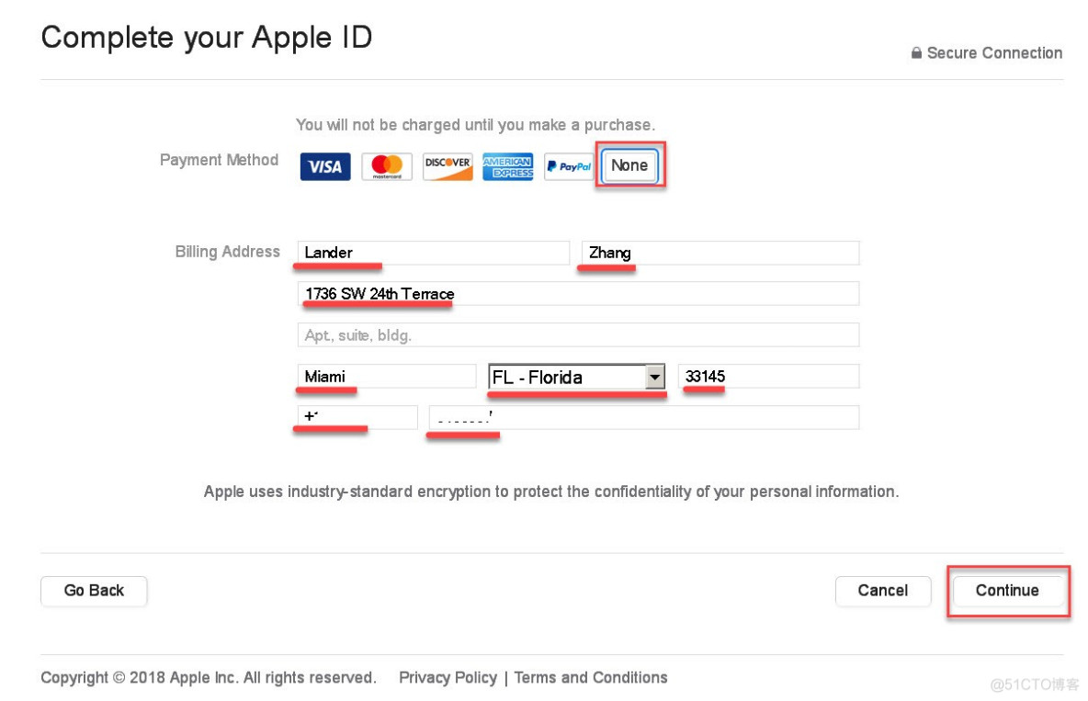
Task: Click the phone area code field
Action: pyautogui.click(x=357, y=417)
